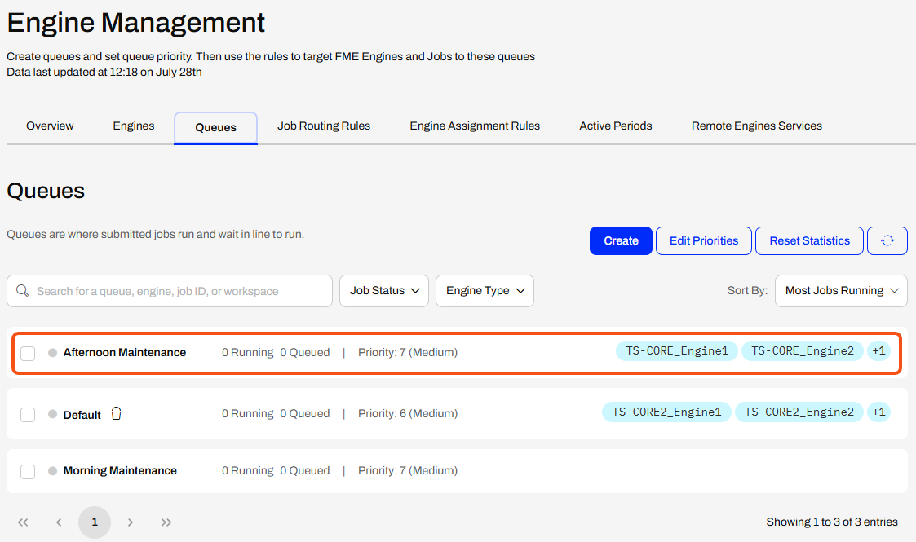
Task: Click the refresh icon button
Action: coord(887,241)
